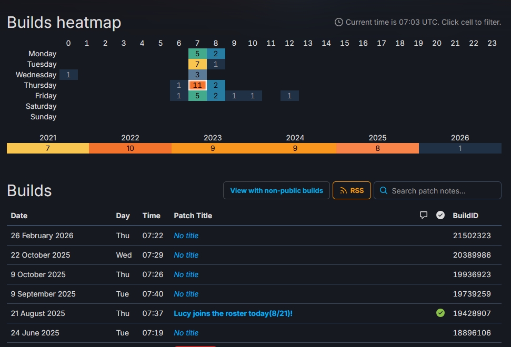Click the Thursday row label in heatmap
This screenshot has height=347, width=511.
pyautogui.click(x=40, y=85)
